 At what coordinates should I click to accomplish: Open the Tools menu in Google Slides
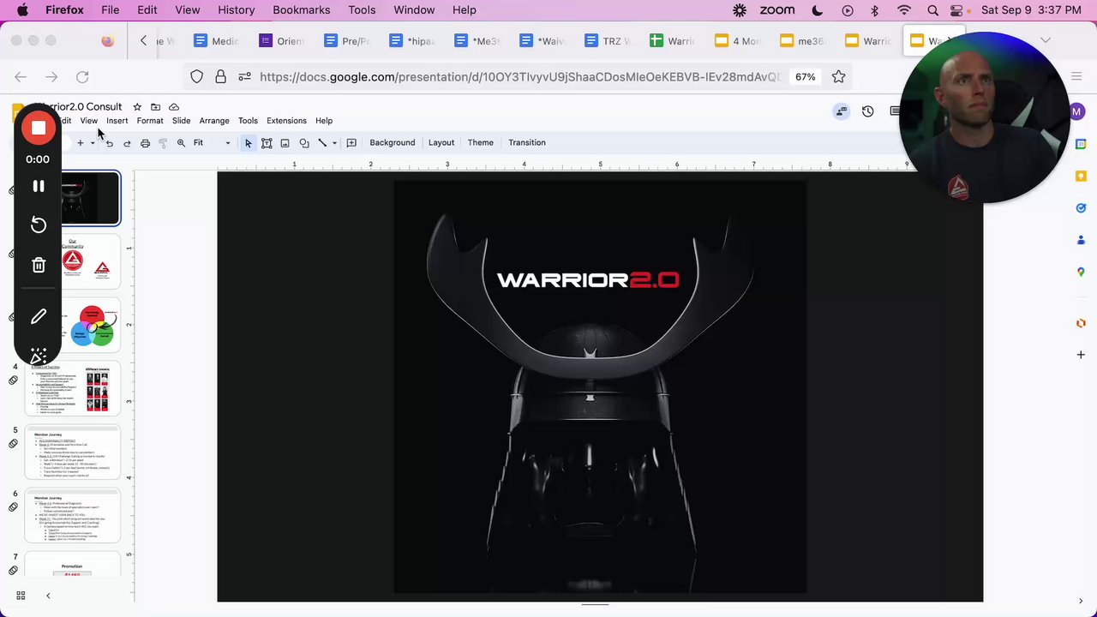248,121
